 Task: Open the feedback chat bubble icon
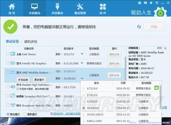pyautogui.click(x=145, y=3)
